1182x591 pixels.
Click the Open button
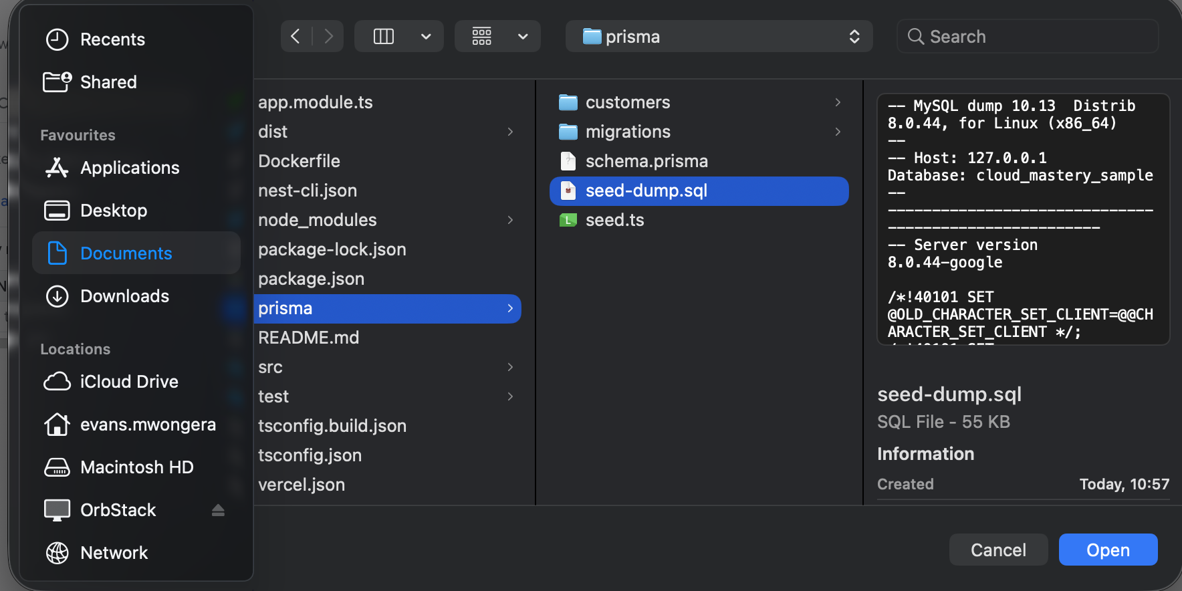click(1108, 550)
